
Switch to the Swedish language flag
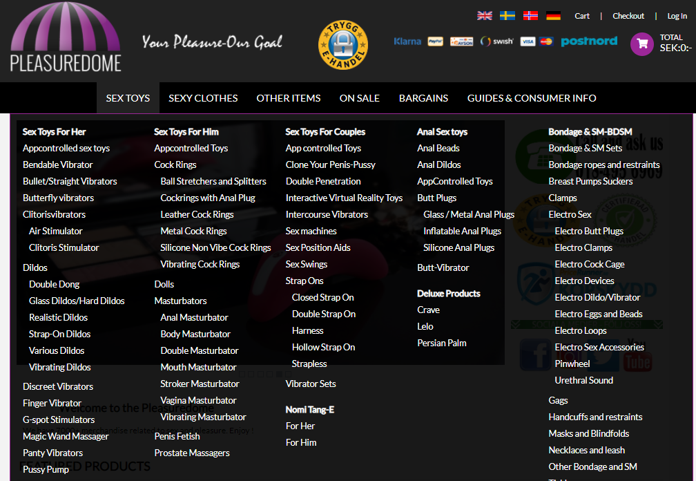click(507, 16)
